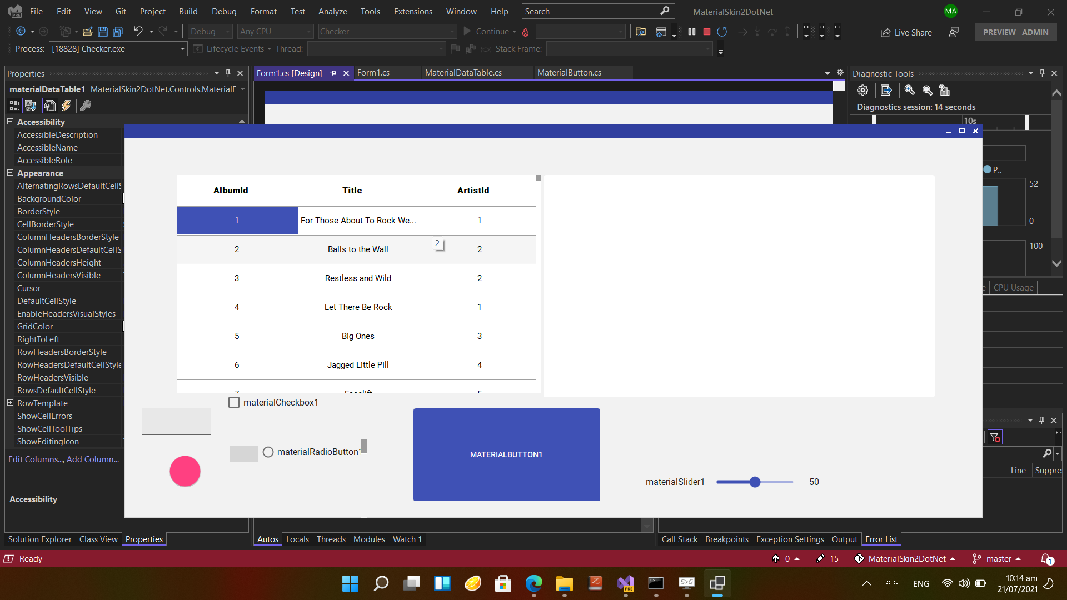Open the Any CPU platform dropdown
This screenshot has height=600, width=1067.
(308, 31)
